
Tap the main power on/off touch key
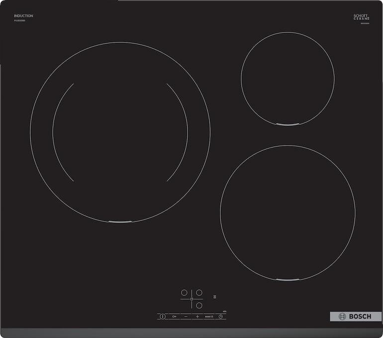163,317
